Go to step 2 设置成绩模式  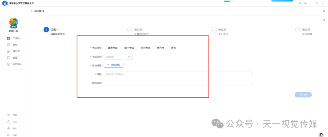130,30
